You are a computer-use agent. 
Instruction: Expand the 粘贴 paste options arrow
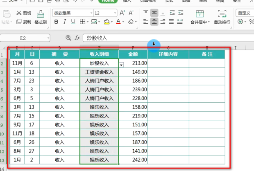pyautogui.click(x=11, y=22)
